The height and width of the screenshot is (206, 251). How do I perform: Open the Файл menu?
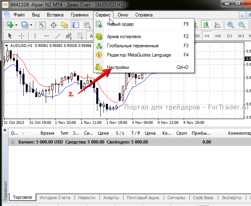click(x=19, y=15)
